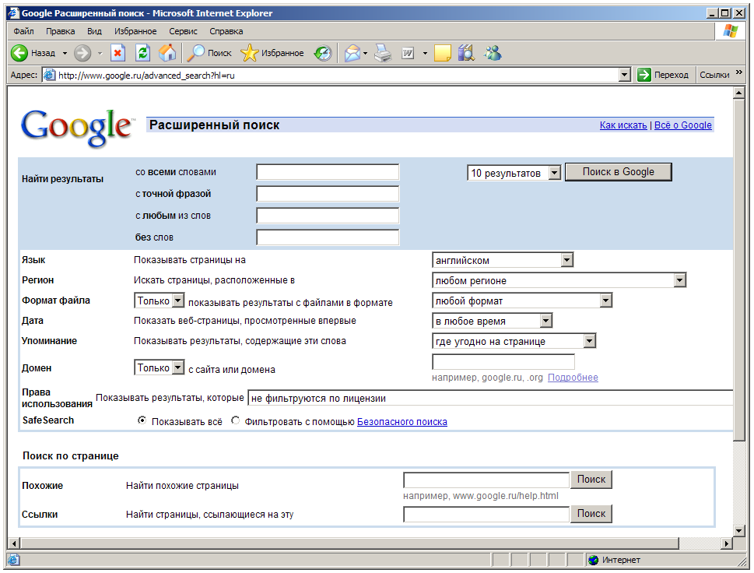The width and height of the screenshot is (754, 573).
Task: Open the '10 результатов' dropdown
Action: (x=514, y=173)
